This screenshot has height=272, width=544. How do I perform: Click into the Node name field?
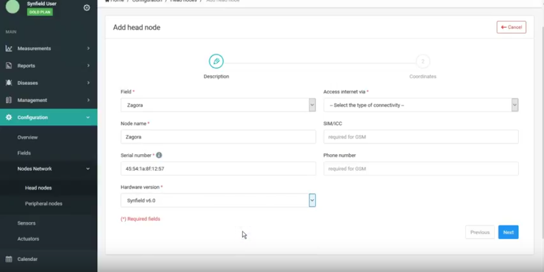point(218,137)
